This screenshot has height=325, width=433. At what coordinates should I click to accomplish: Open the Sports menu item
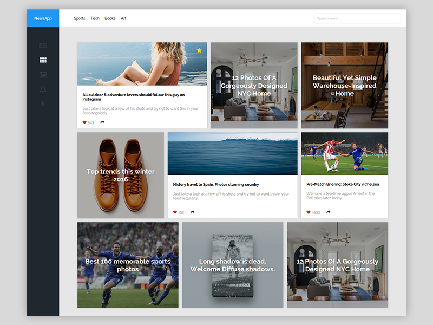(x=80, y=18)
